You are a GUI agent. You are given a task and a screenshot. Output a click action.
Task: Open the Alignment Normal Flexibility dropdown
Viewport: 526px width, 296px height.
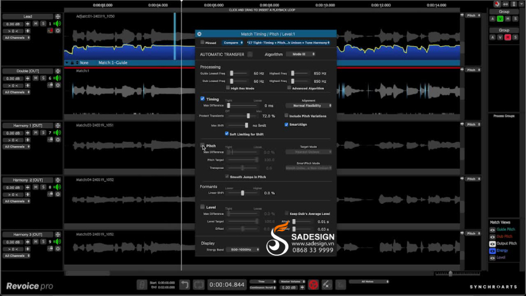click(x=309, y=106)
